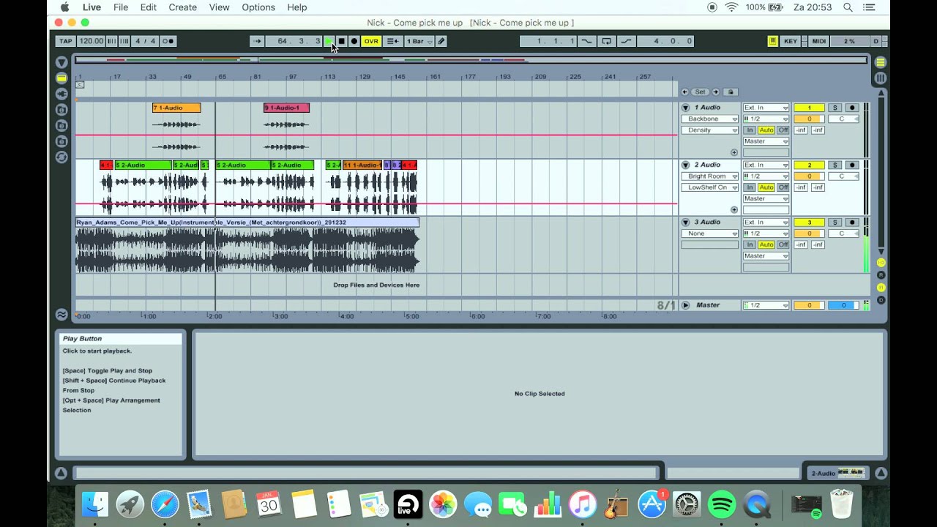
Task: Arm recording on 3 Audio track
Action: pyautogui.click(x=851, y=222)
